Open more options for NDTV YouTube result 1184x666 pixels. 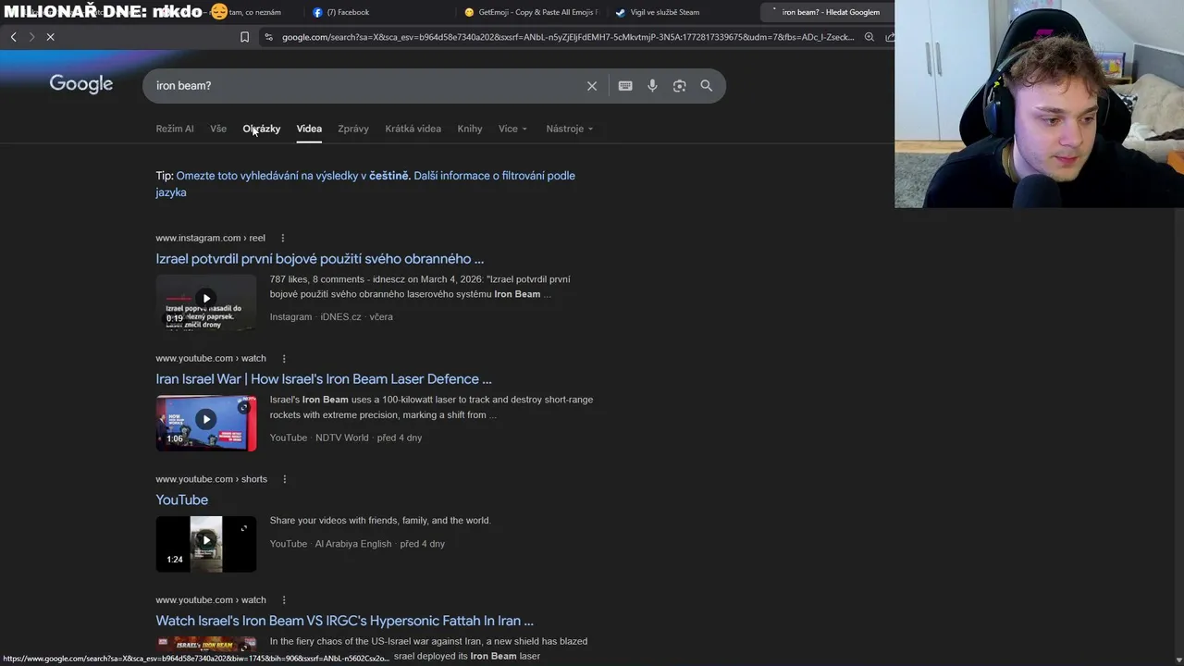pyautogui.click(x=284, y=359)
